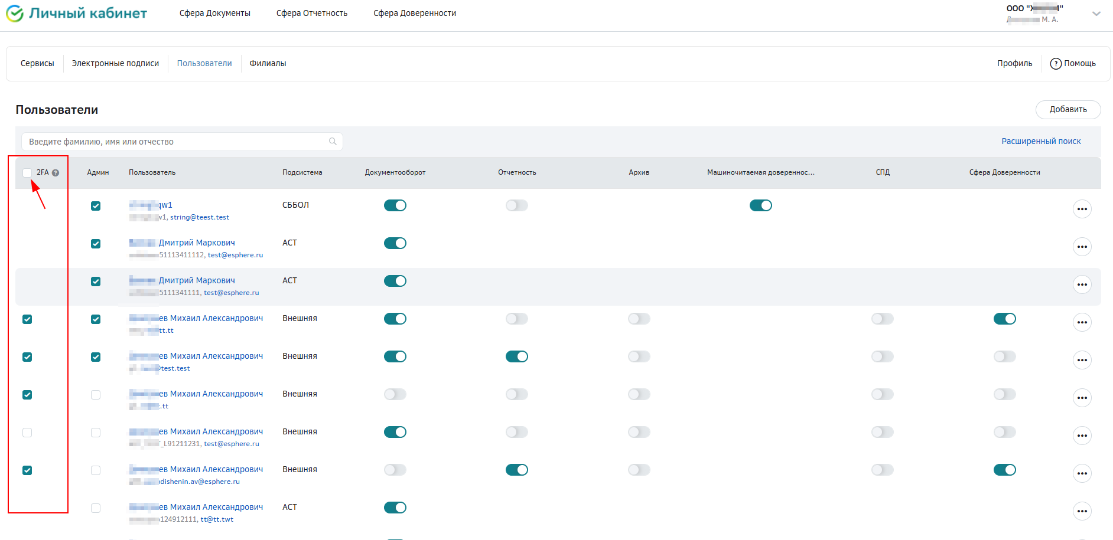Screen dimensions: 1113x540
Task: Disable Сфера Доверенности toggle for tt.tt user
Action: click(1005, 319)
